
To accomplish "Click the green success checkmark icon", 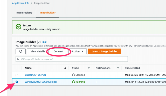I will coord(18,27).
